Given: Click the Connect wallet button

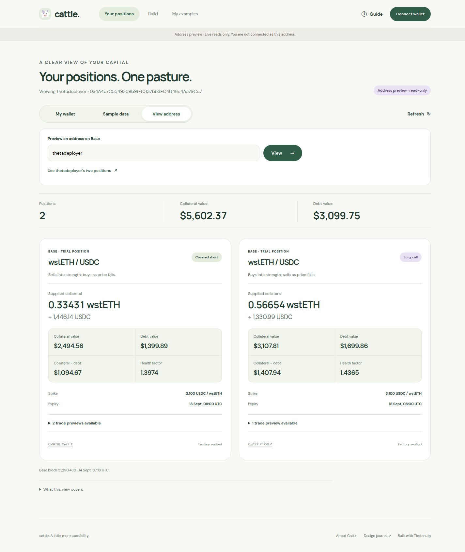Looking at the screenshot, I should click(x=410, y=14).
